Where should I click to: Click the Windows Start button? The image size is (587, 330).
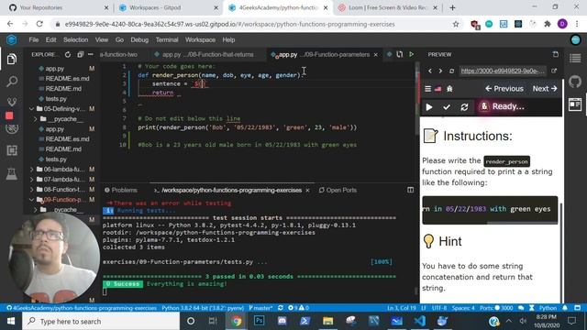[x=11, y=321]
